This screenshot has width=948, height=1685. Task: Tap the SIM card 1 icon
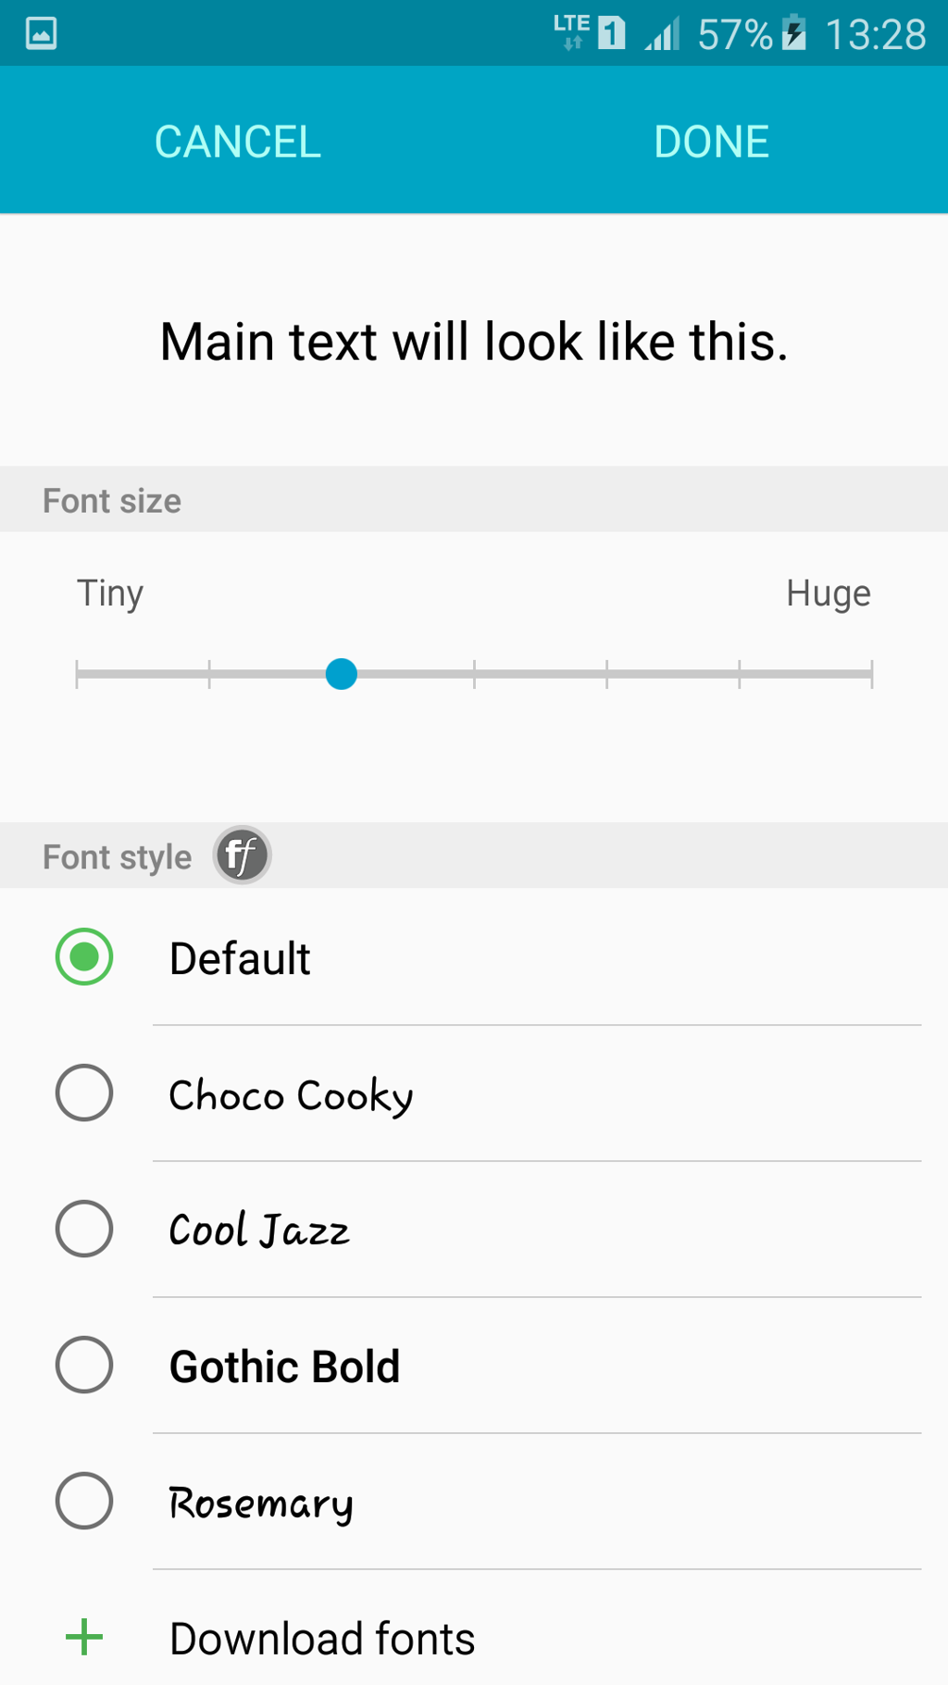pos(611,33)
